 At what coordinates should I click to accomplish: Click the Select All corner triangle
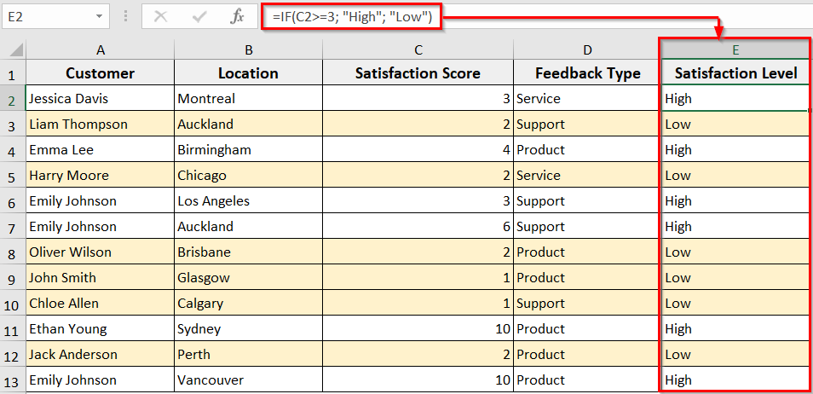pyautogui.click(x=13, y=51)
